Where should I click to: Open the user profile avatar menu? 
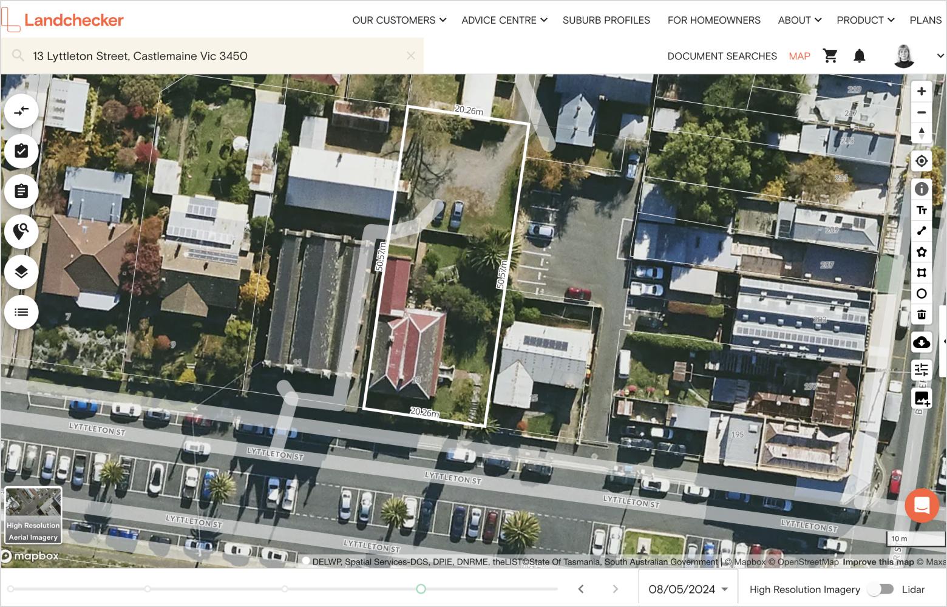click(904, 56)
